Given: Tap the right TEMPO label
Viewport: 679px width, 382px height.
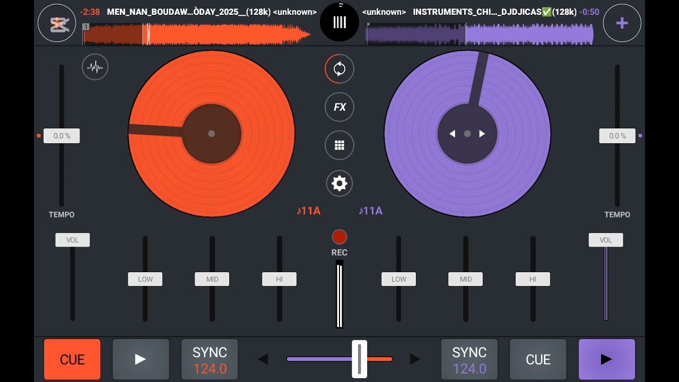Looking at the screenshot, I should pyautogui.click(x=617, y=214).
